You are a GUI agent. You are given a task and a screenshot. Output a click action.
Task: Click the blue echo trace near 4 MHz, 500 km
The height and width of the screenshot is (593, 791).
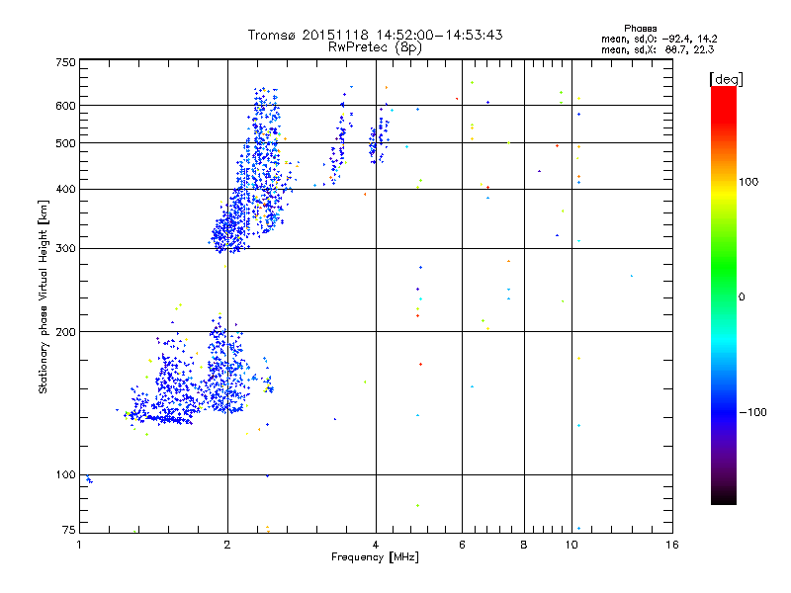coord(379,141)
